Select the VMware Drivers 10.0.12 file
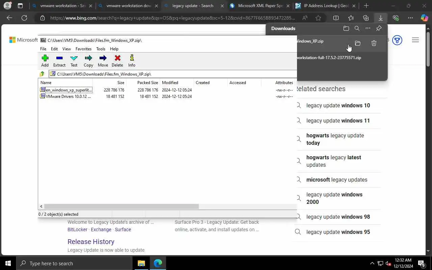Viewport: 432px width, 270px height. [66, 97]
